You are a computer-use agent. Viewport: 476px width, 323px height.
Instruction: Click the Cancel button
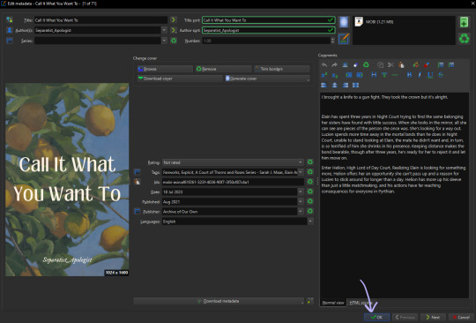click(x=461, y=317)
